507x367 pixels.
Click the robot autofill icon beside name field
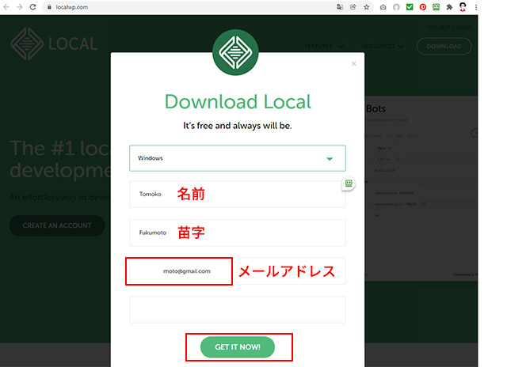[349, 183]
